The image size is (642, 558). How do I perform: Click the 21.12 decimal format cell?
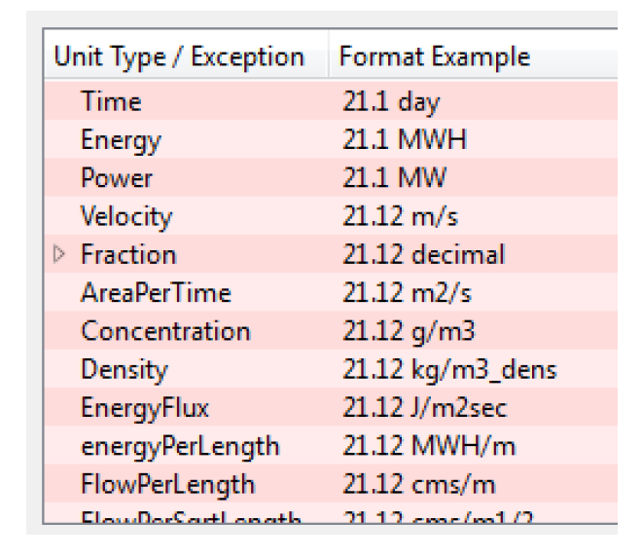pyautogui.click(x=423, y=255)
